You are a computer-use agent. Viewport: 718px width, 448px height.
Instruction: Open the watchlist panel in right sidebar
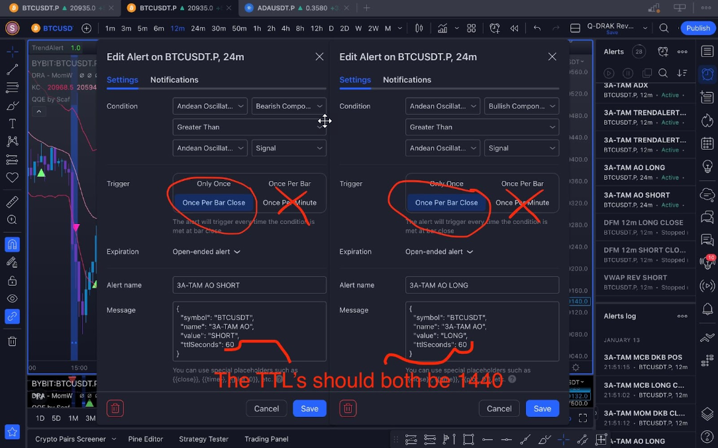click(707, 51)
